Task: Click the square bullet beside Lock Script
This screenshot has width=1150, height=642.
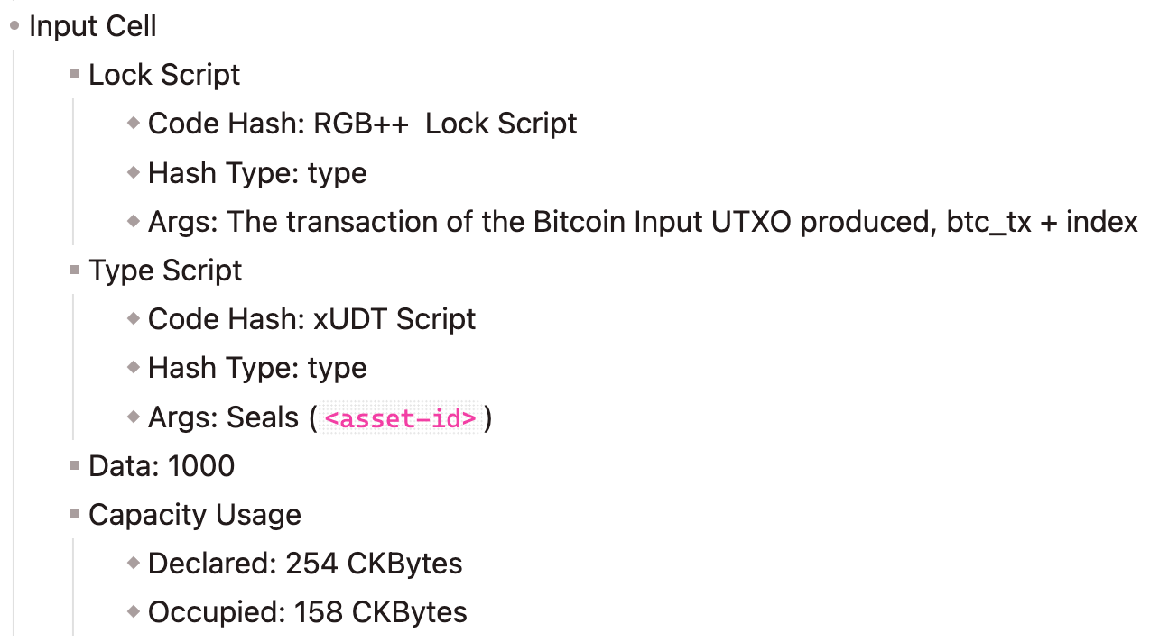Action: 74,75
